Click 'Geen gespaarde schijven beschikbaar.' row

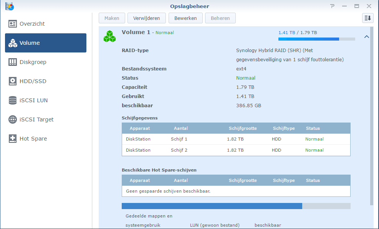(x=236, y=191)
